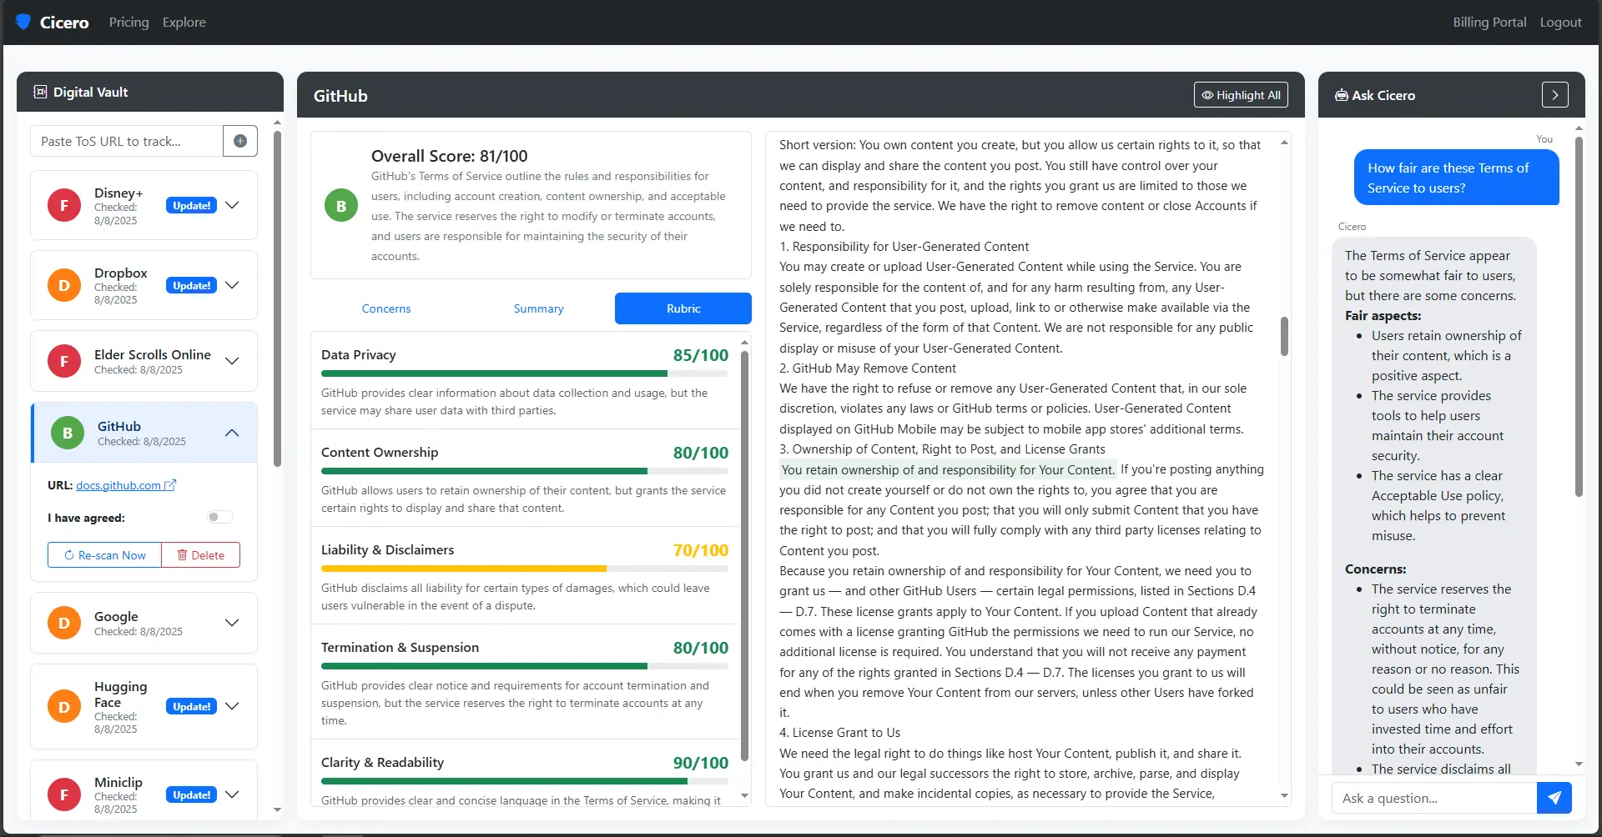Viewport: 1602px width, 837px height.
Task: Click highlighted 'You retain ownership' sentence
Action: click(x=947, y=469)
